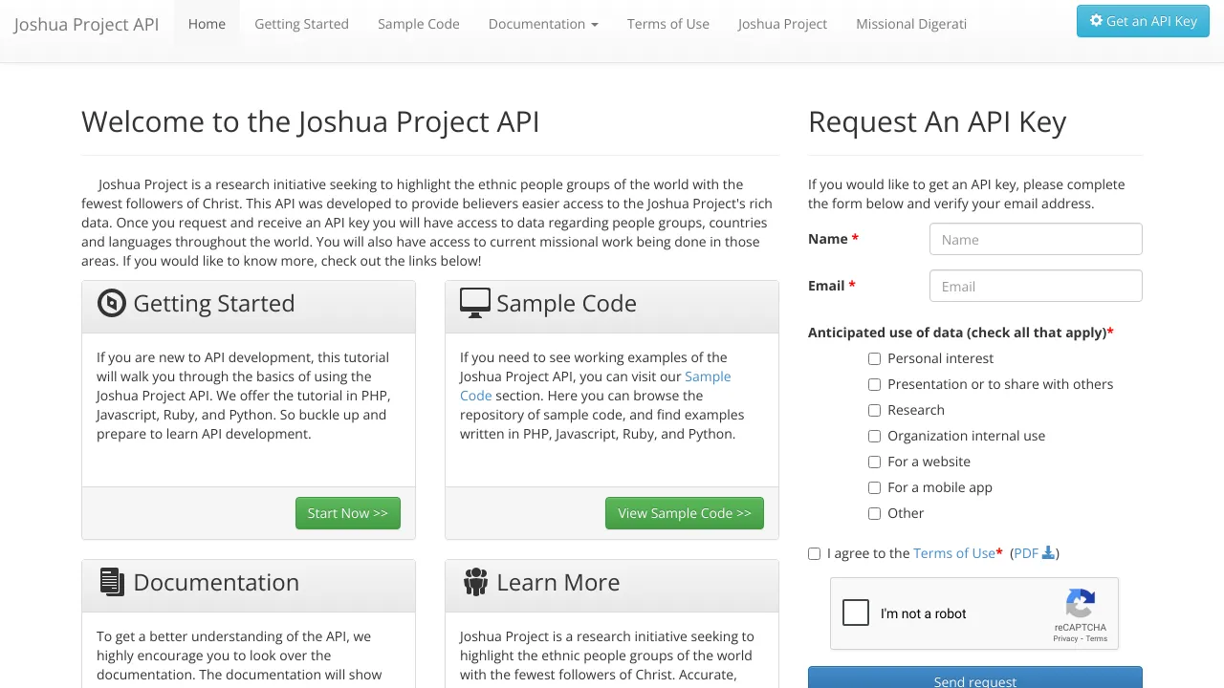Tick the For a mobile app checkbox

coord(874,487)
